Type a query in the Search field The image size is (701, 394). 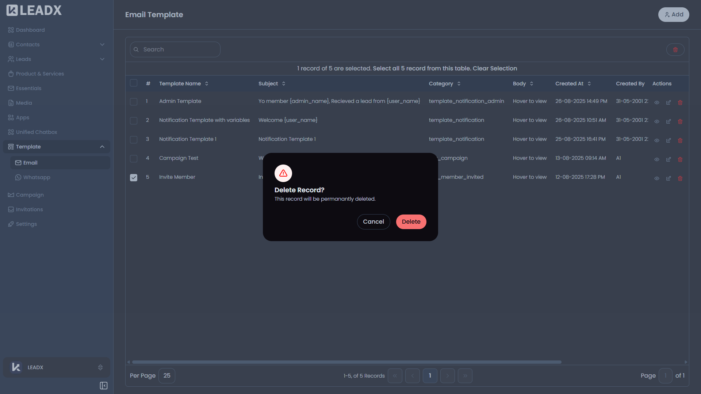coord(175,49)
